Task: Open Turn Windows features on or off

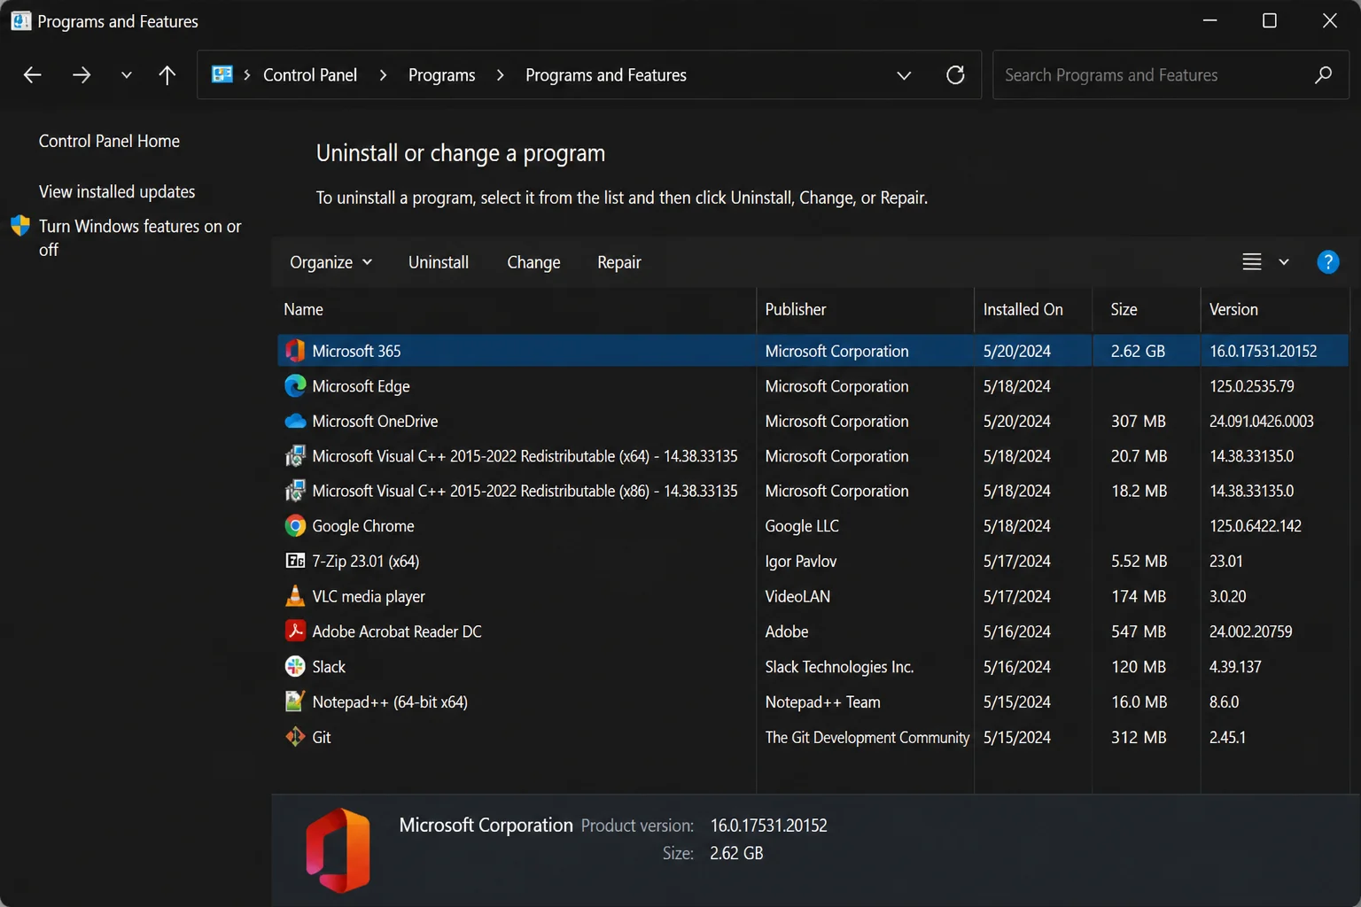Action: click(140, 237)
